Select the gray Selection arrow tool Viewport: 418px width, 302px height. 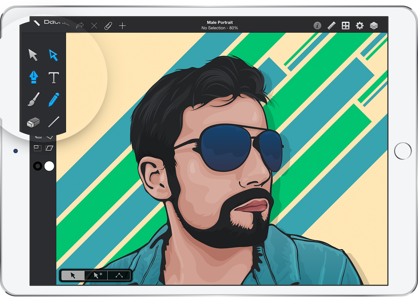pos(33,55)
